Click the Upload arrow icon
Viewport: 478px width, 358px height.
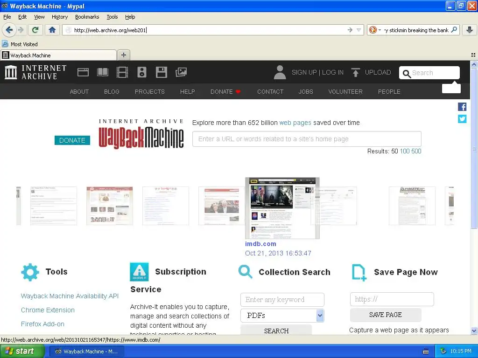click(355, 72)
